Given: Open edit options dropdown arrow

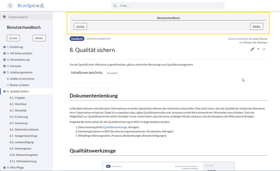Looking at the screenshot, I should click(258, 49).
